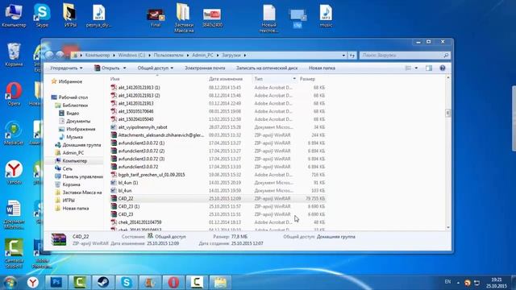Create a Новая папка from toolbar
Image resolution: width=516 pixels, height=290 pixels.
[x=322, y=68]
